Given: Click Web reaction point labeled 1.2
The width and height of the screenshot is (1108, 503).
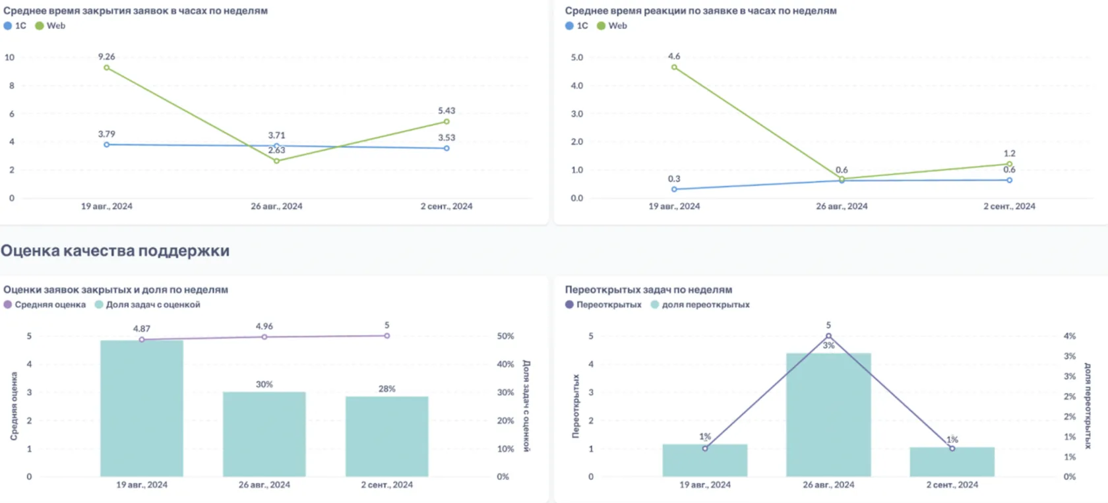Looking at the screenshot, I should [x=1009, y=164].
